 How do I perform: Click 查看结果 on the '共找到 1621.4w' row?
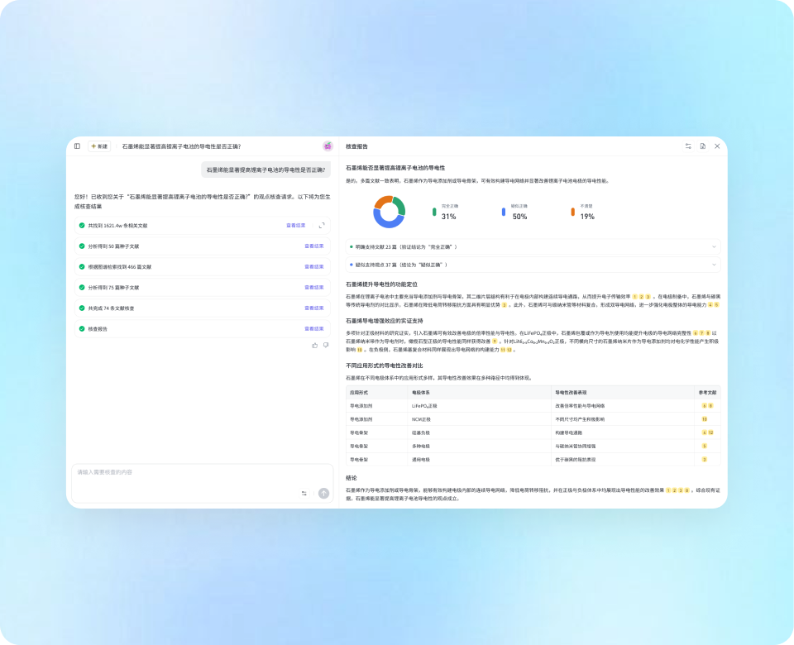pyautogui.click(x=296, y=225)
